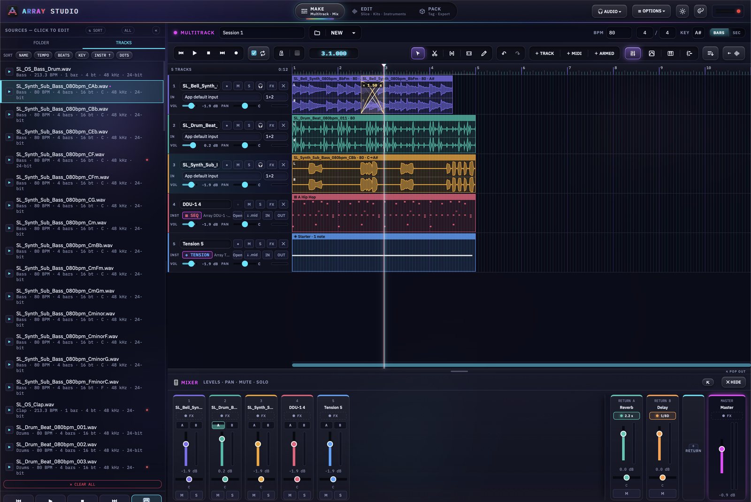
Task: Remove the SL_Bell_Synth track with its X
Action: pos(283,86)
